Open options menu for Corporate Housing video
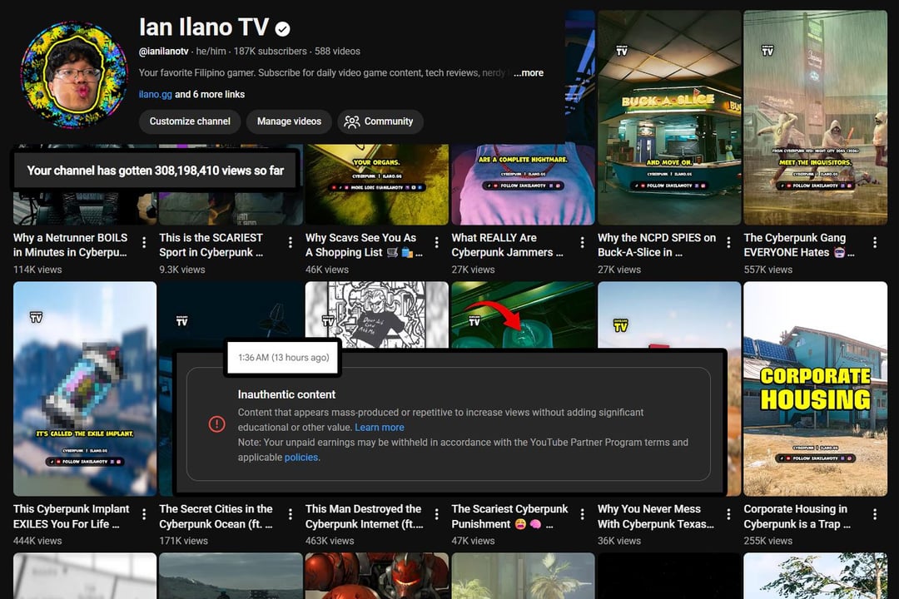 [x=875, y=513]
